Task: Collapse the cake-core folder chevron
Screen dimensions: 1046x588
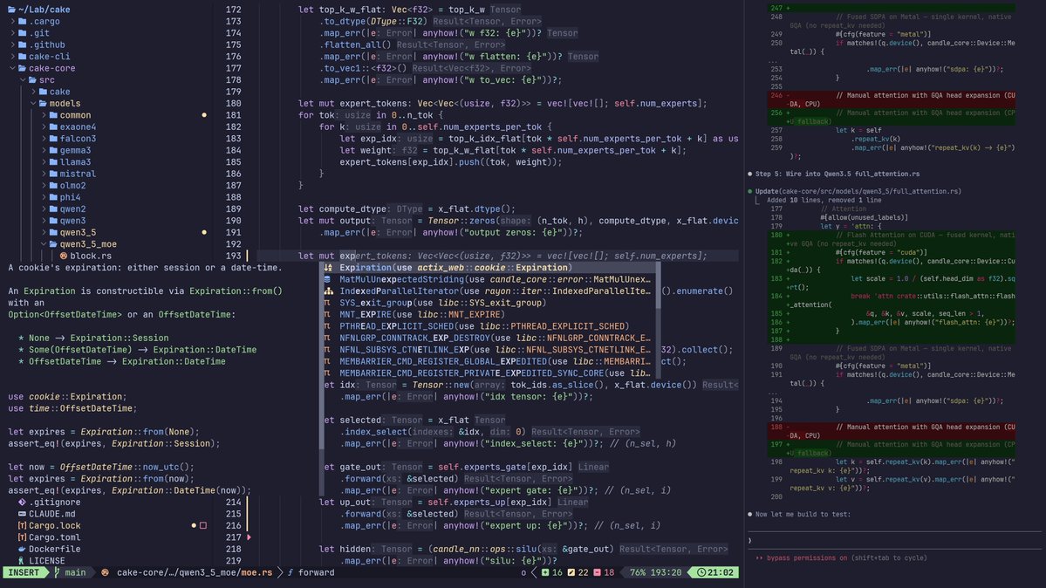Action: [x=12, y=68]
